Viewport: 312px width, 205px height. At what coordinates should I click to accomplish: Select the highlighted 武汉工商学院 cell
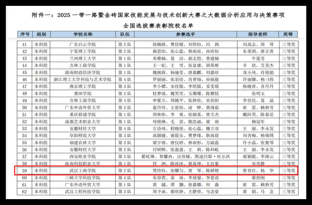[82, 171]
